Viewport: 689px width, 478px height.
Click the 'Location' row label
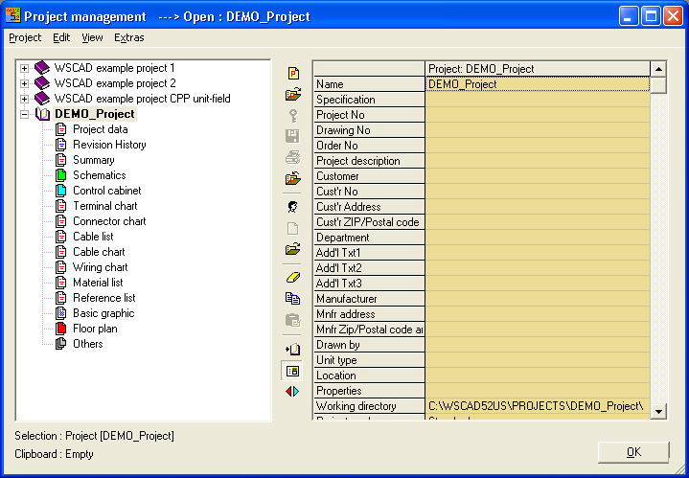[x=369, y=376]
